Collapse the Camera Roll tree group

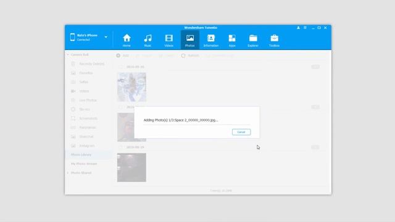coord(68,55)
